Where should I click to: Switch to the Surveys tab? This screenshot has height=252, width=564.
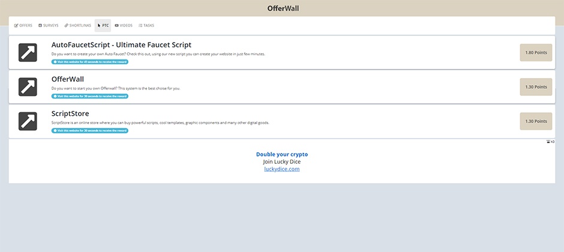48,26
